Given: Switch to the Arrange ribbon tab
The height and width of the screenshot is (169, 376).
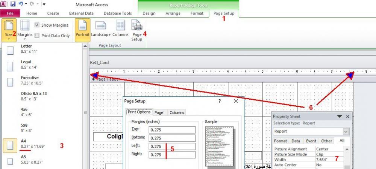Looking at the screenshot, I should click(173, 13).
